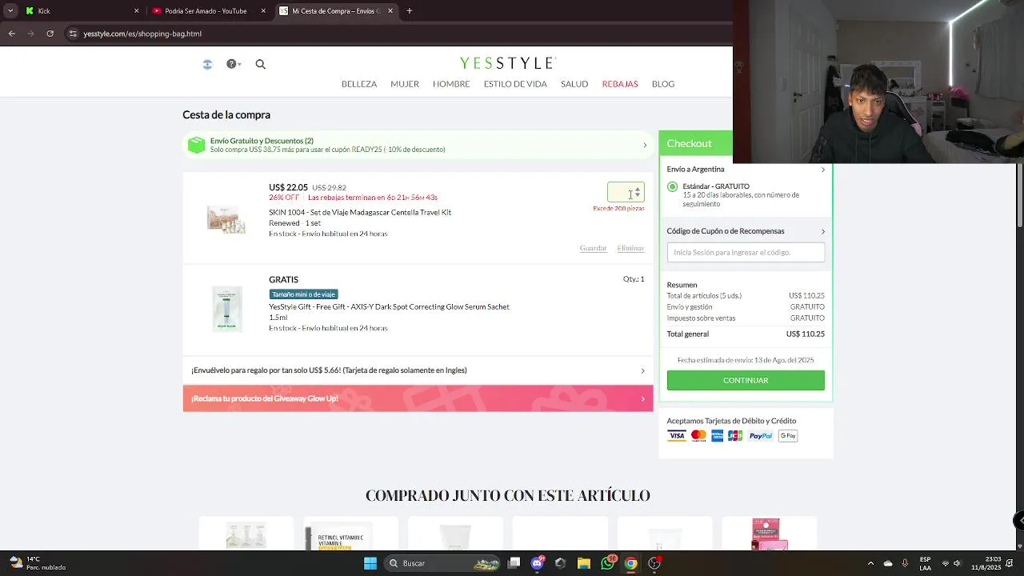Image resolution: width=1024 pixels, height=576 pixels.
Task: Open SKIN 1004 Travel Kit product thumbnail
Action: pyautogui.click(x=226, y=218)
